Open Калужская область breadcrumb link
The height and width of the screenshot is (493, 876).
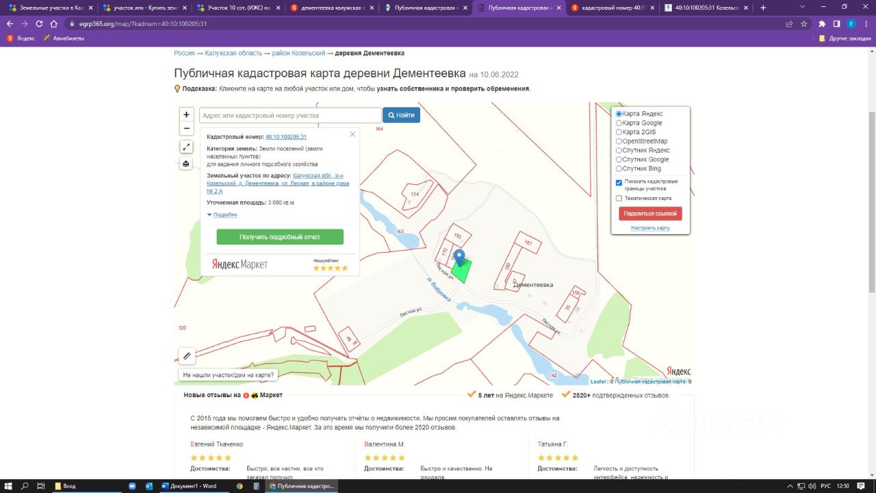pos(235,53)
